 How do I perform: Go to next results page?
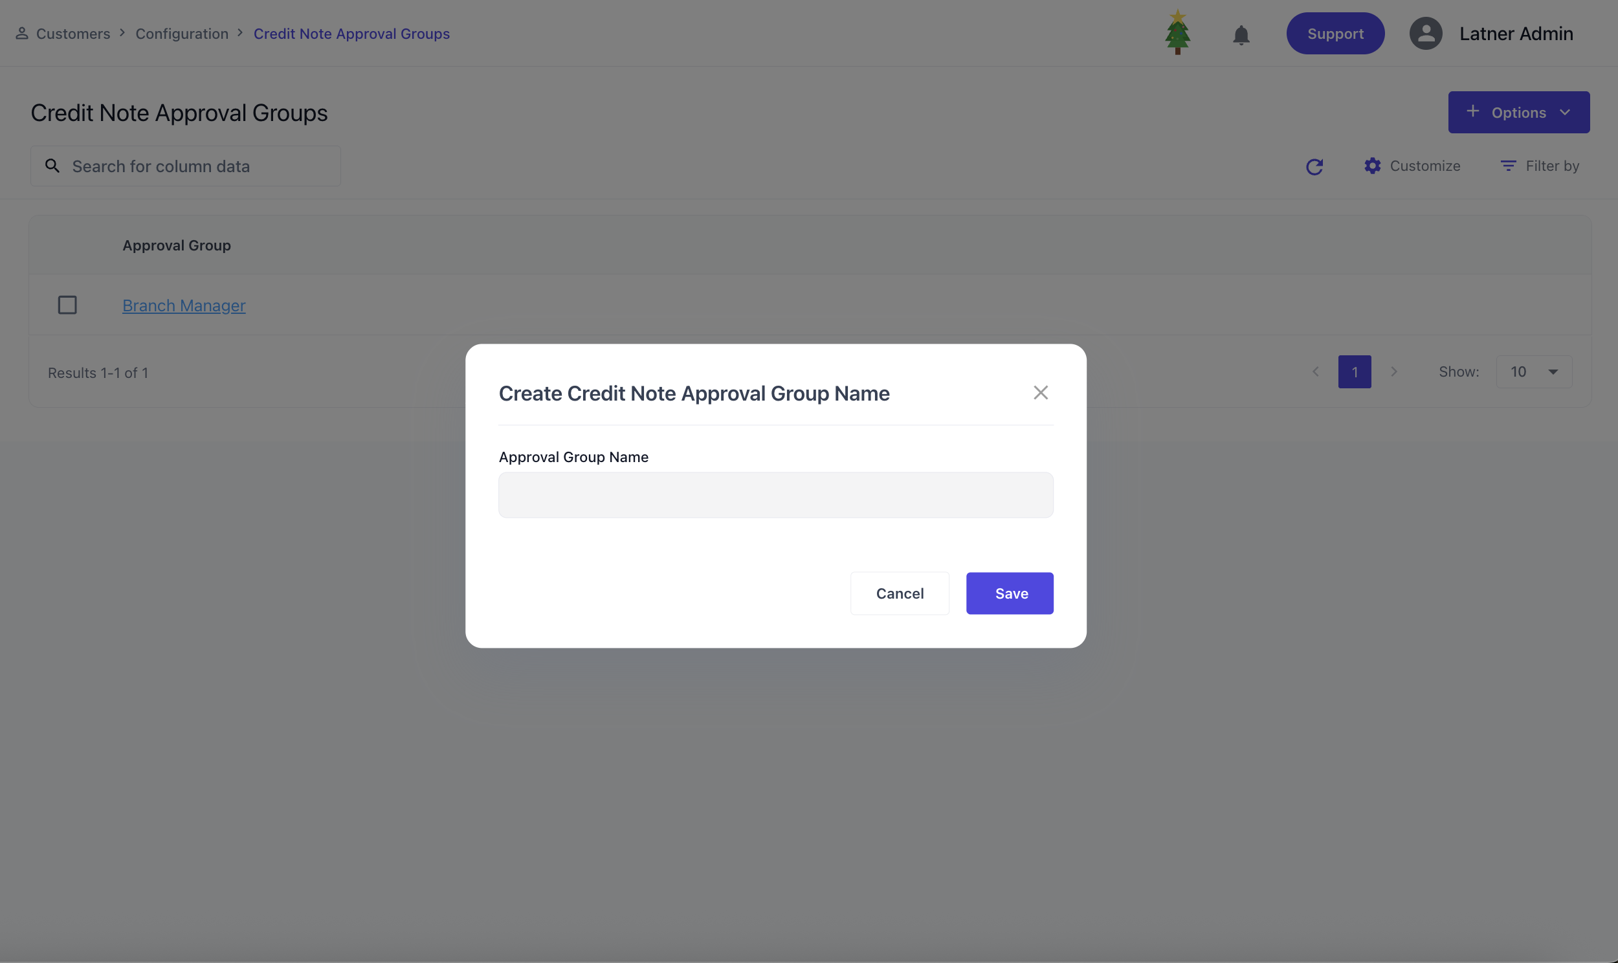click(1393, 372)
